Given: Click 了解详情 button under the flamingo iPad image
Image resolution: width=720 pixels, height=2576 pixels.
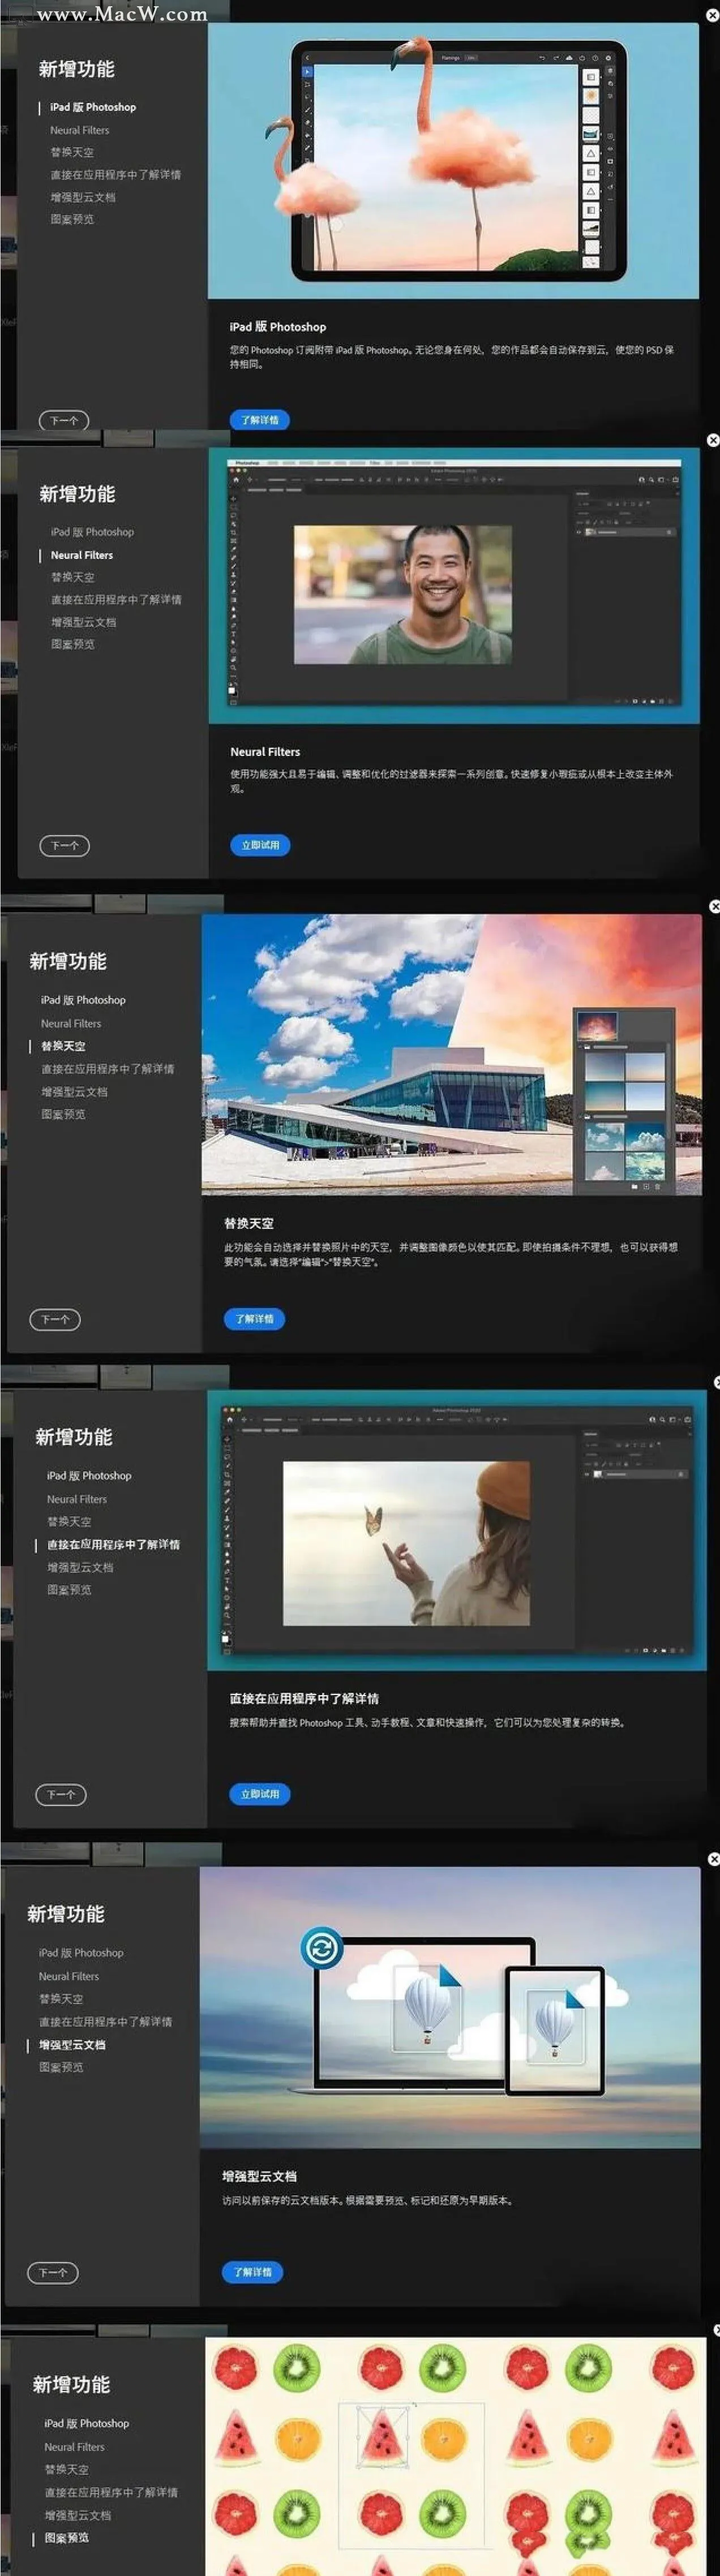Looking at the screenshot, I should [260, 420].
